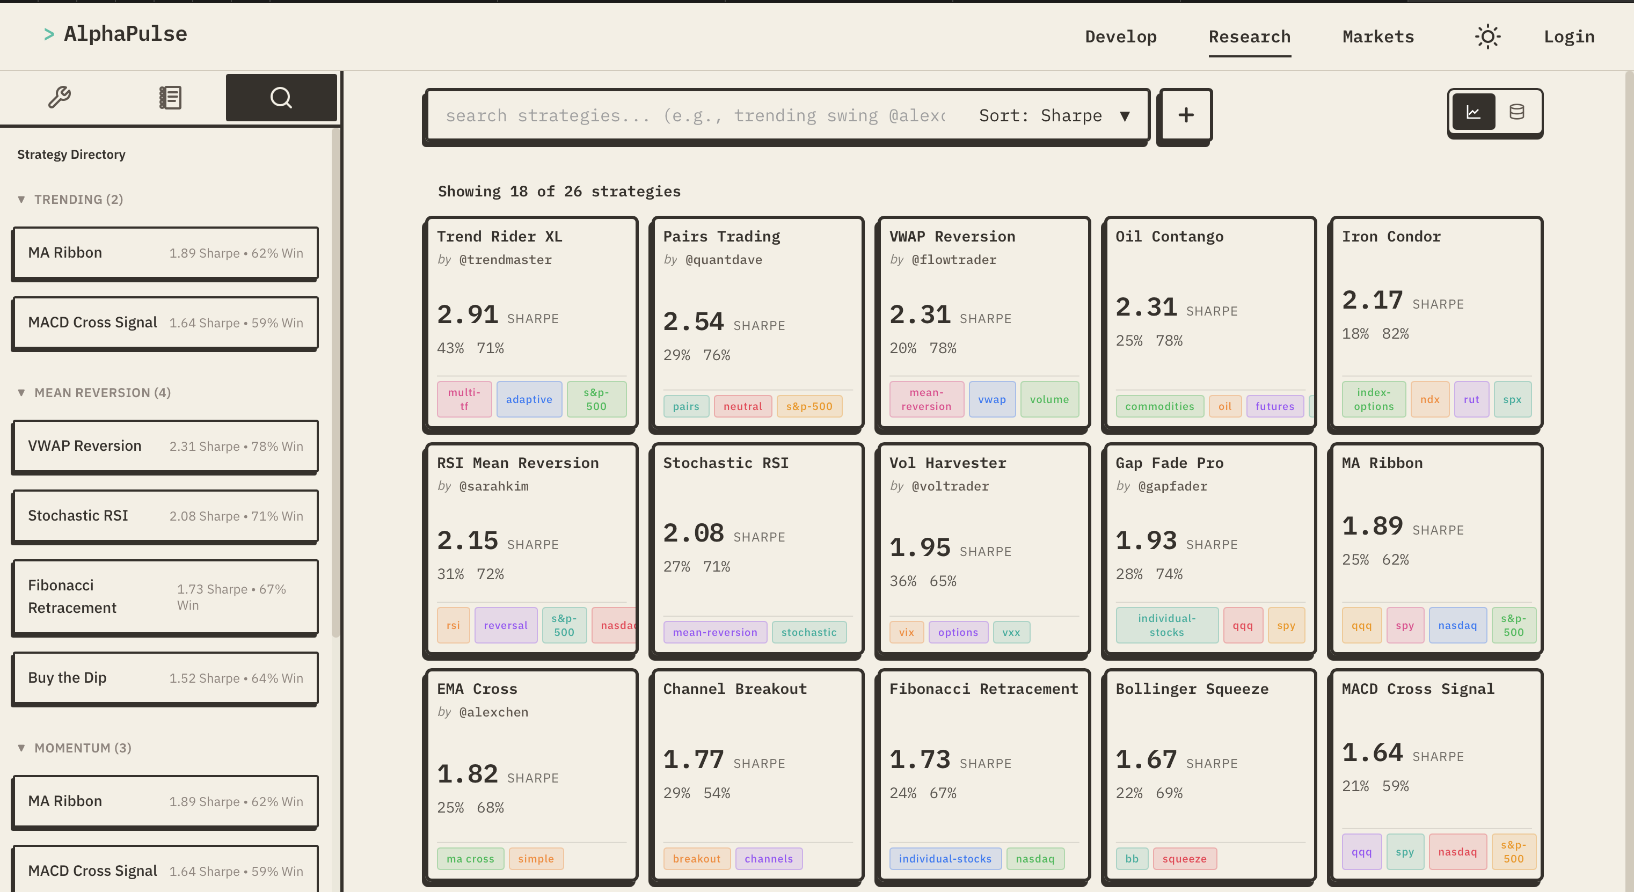Select the search magnifier sidebar tab
The image size is (1634, 892).
(281, 98)
